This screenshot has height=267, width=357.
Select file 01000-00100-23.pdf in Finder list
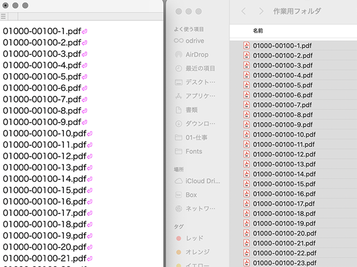coord(284,263)
